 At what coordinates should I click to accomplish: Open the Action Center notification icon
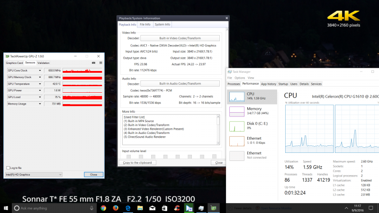point(371,208)
